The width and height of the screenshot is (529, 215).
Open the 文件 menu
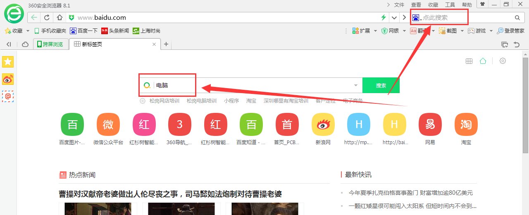click(x=399, y=5)
